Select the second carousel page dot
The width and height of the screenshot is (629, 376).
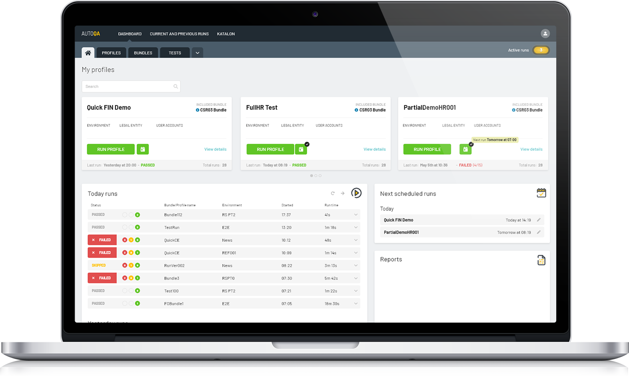[316, 175]
